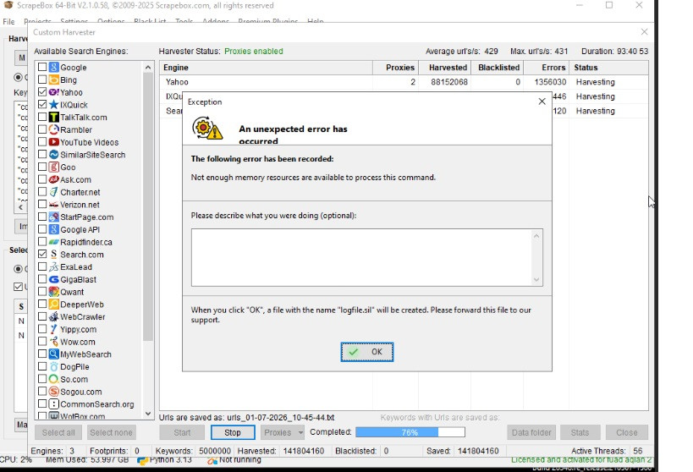This screenshot has height=472, width=693.
Task: Tick the Bing engine checkbox
Action: click(42, 80)
